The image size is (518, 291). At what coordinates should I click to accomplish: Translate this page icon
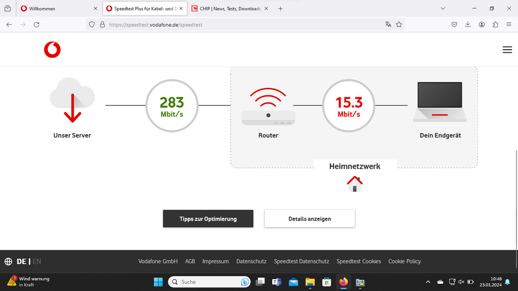(388, 24)
